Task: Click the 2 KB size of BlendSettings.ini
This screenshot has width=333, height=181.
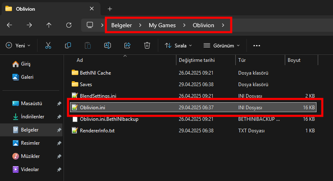Action: [310, 96]
